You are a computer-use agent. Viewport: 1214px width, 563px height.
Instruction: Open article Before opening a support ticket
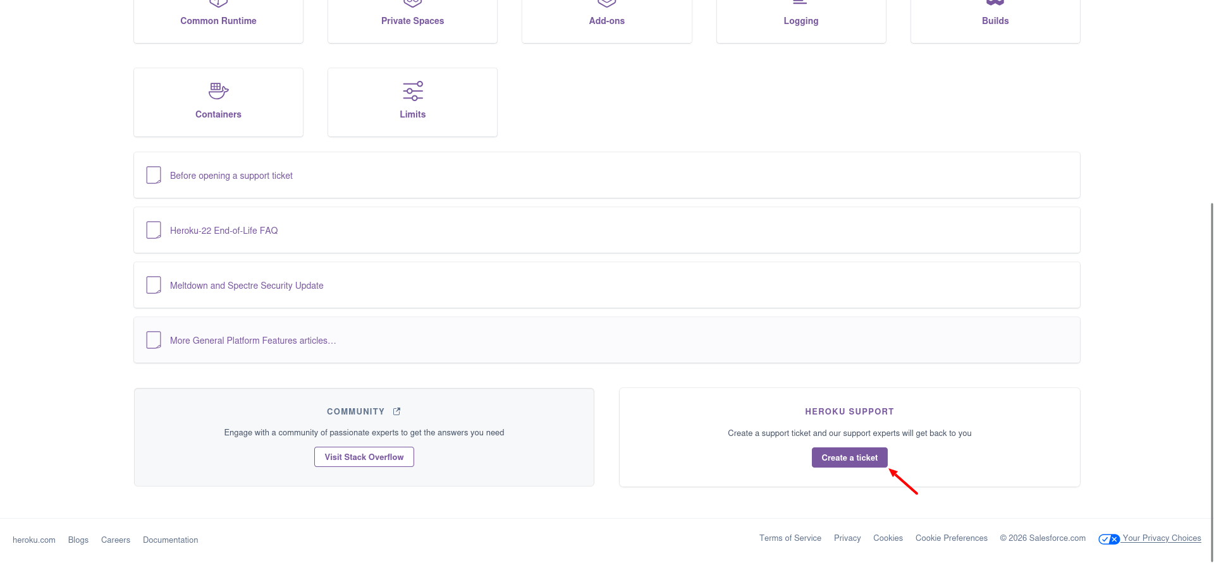click(x=607, y=175)
